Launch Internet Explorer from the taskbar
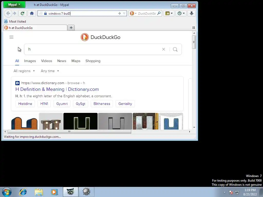Viewport: 263px width, 197px height. point(23,192)
